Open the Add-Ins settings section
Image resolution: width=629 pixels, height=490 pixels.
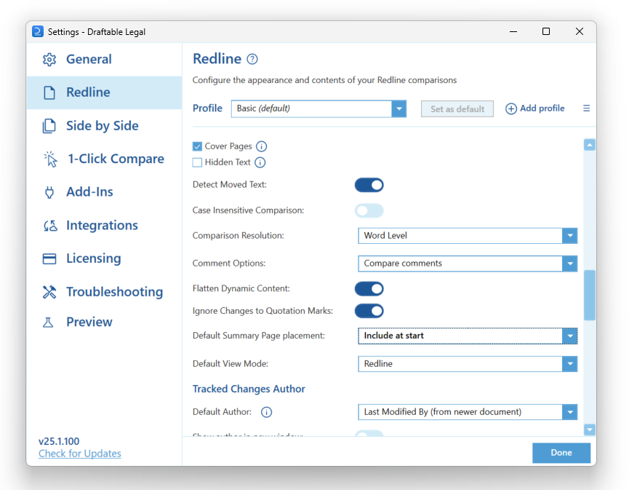(104, 192)
